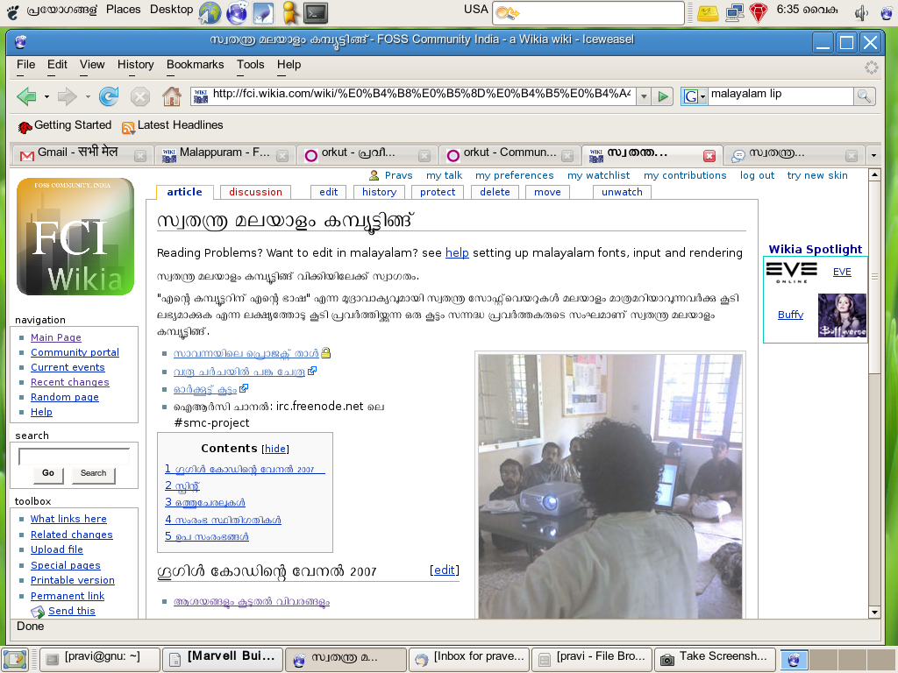Open the File menu
Screen dimensions: 898x673
tap(25, 65)
